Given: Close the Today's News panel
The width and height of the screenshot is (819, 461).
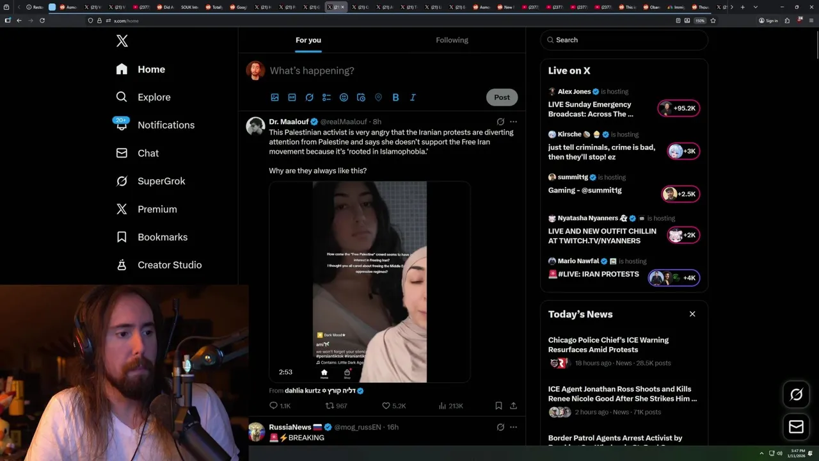Looking at the screenshot, I should point(692,314).
